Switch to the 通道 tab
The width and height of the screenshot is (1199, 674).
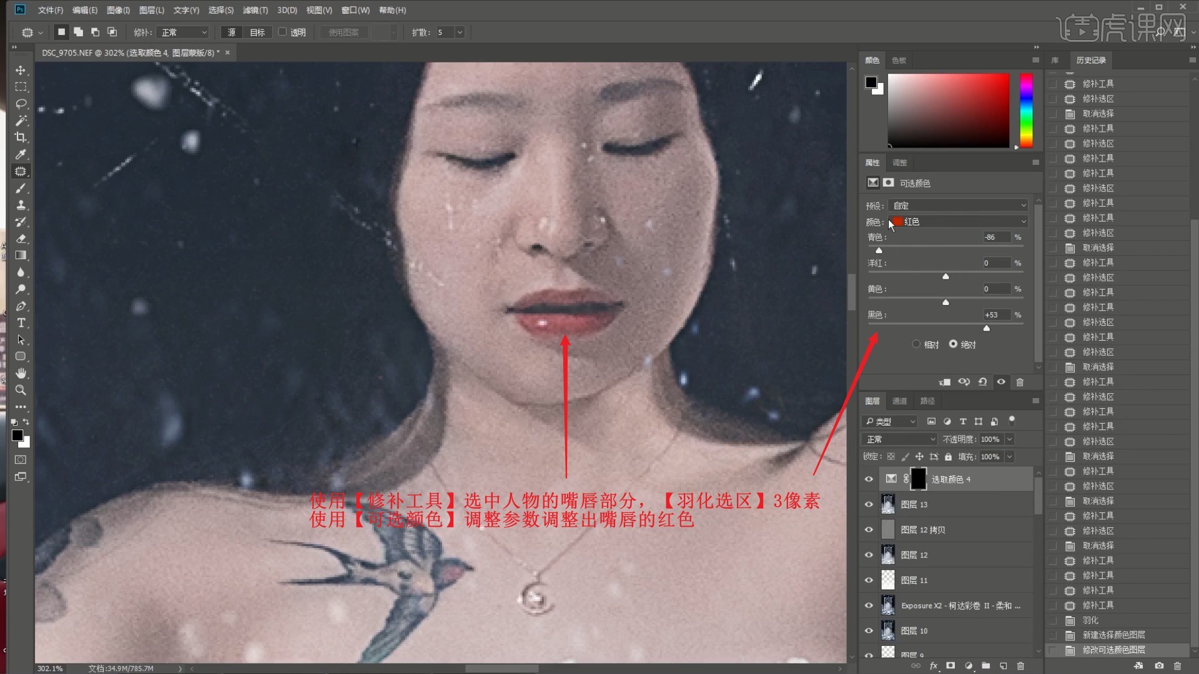point(899,401)
